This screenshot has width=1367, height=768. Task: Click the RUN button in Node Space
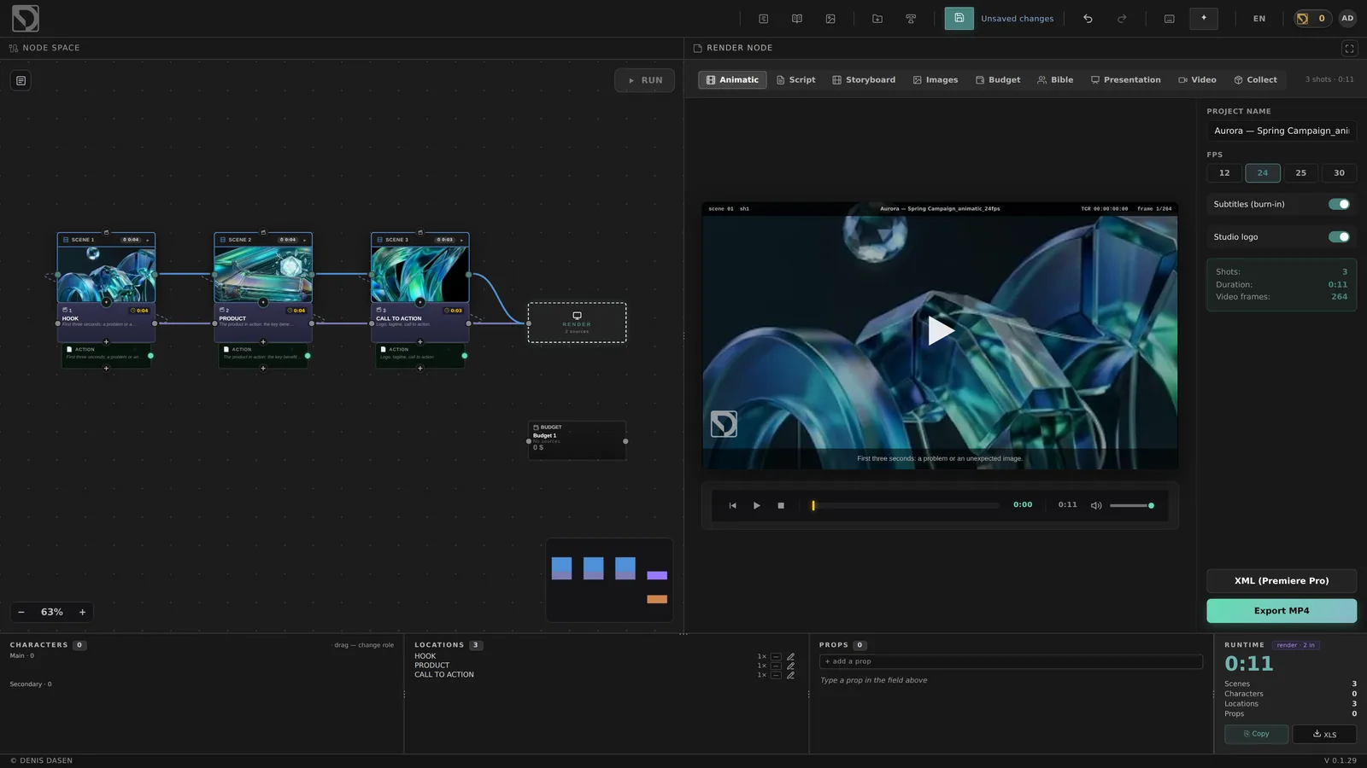click(645, 80)
